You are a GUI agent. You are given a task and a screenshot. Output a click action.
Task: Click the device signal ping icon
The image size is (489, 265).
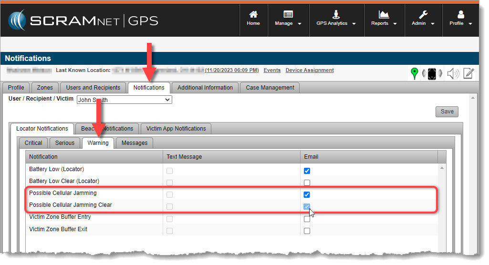432,74
